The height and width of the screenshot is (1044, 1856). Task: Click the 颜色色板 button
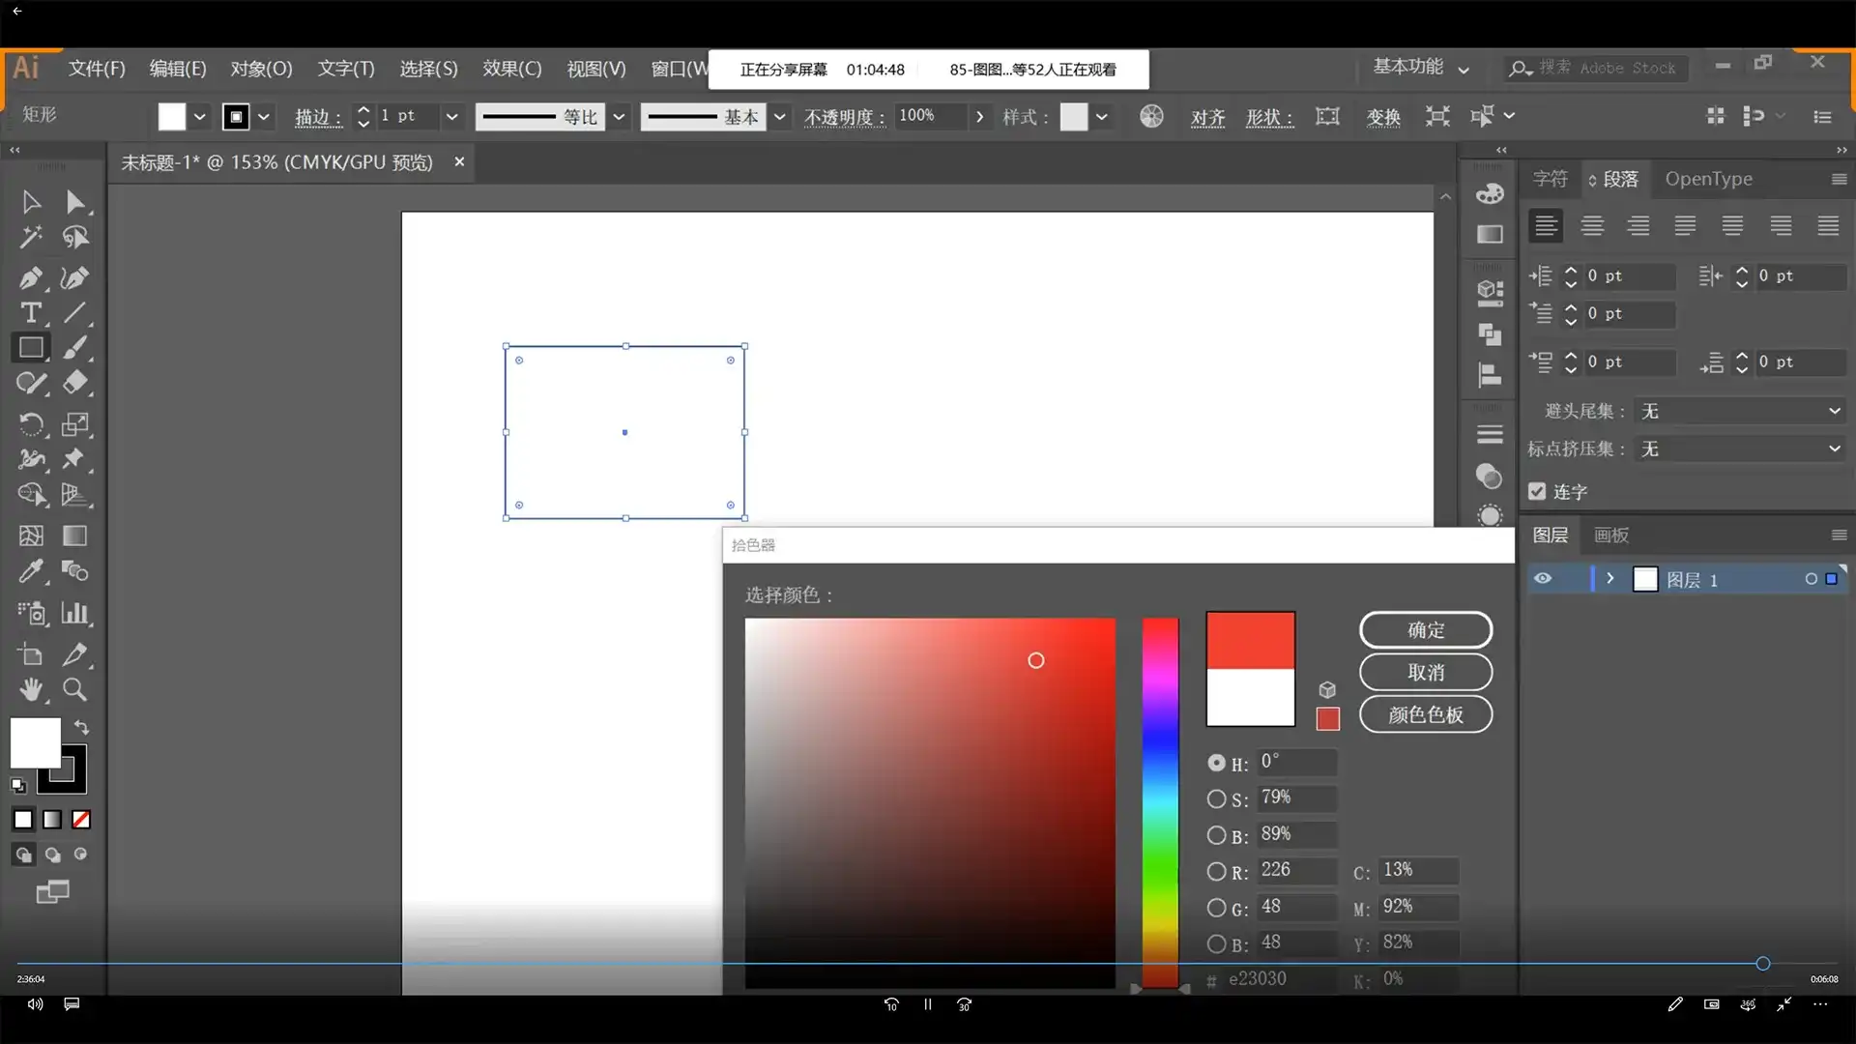(1425, 714)
